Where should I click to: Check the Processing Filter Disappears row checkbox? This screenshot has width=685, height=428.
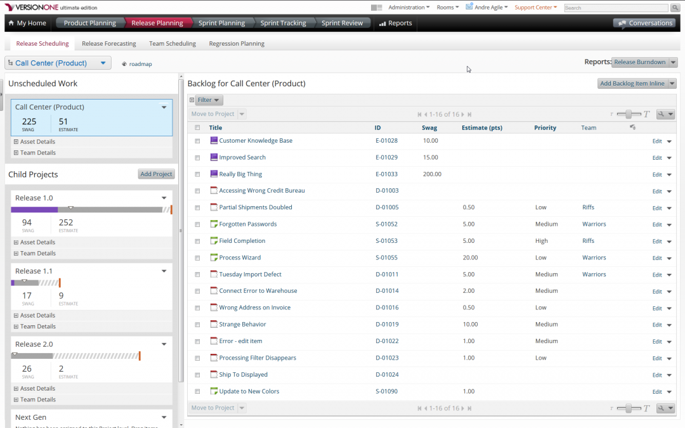tap(197, 358)
